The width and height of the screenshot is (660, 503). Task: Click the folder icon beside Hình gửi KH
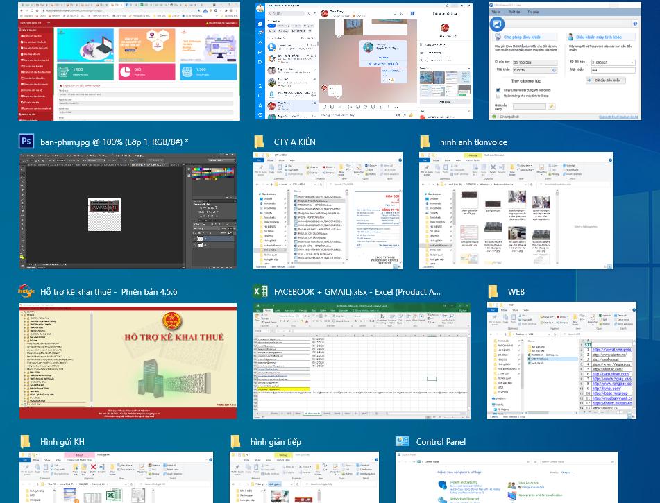(x=25, y=441)
